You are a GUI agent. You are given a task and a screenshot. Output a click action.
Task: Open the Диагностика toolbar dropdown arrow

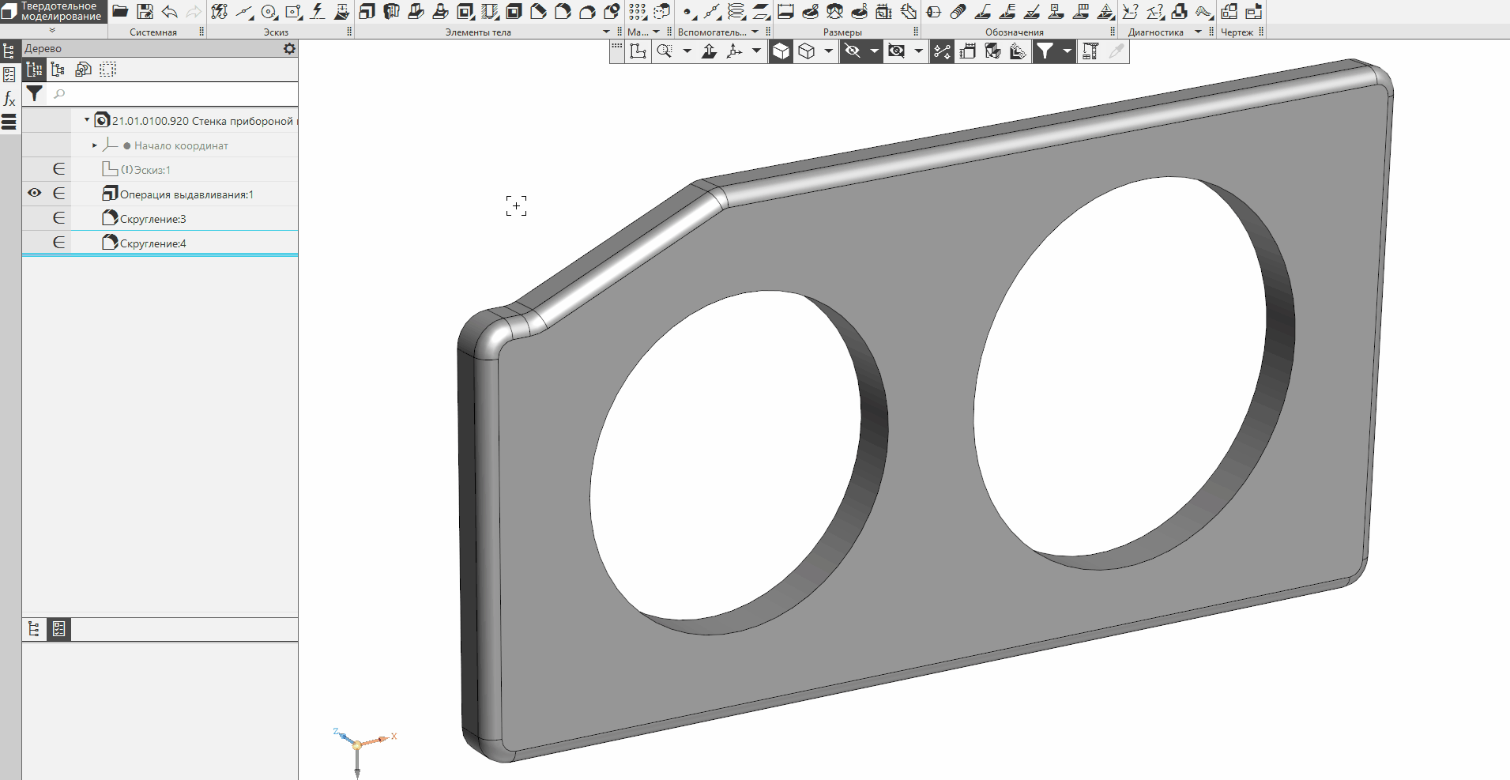pyautogui.click(x=1198, y=32)
